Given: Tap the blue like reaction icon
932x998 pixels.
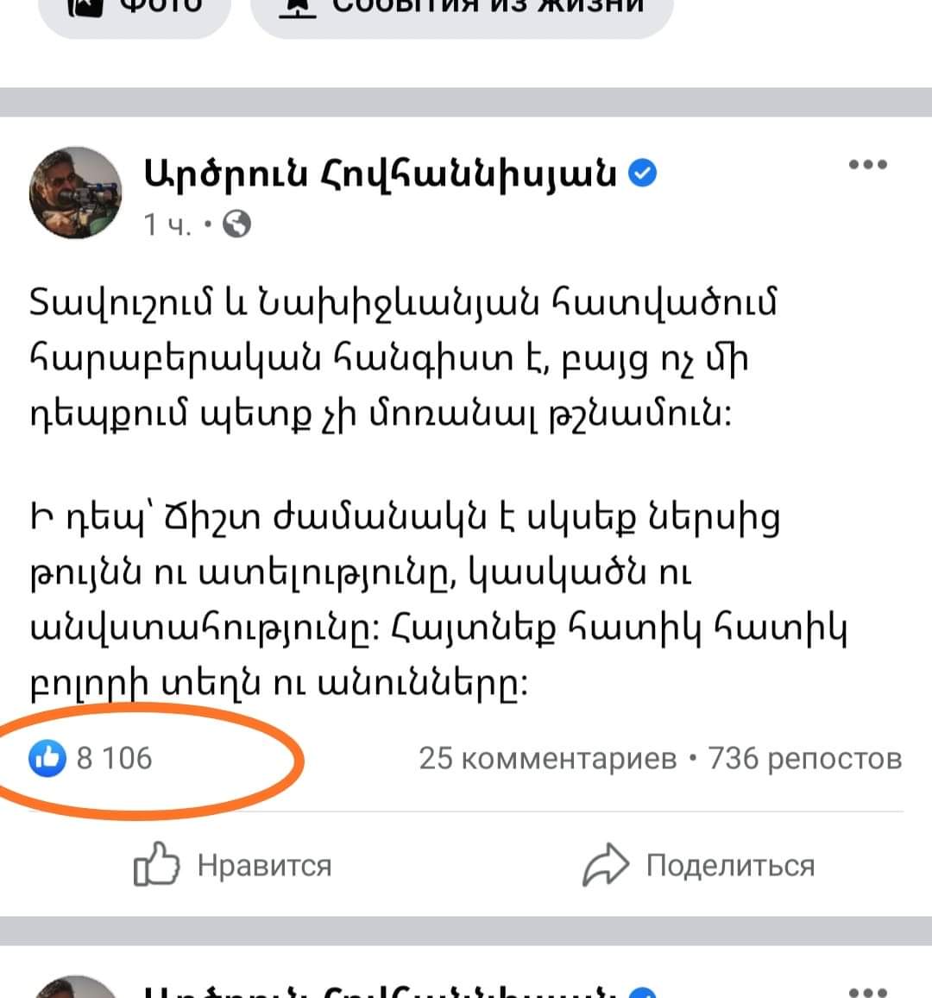Looking at the screenshot, I should click(47, 759).
